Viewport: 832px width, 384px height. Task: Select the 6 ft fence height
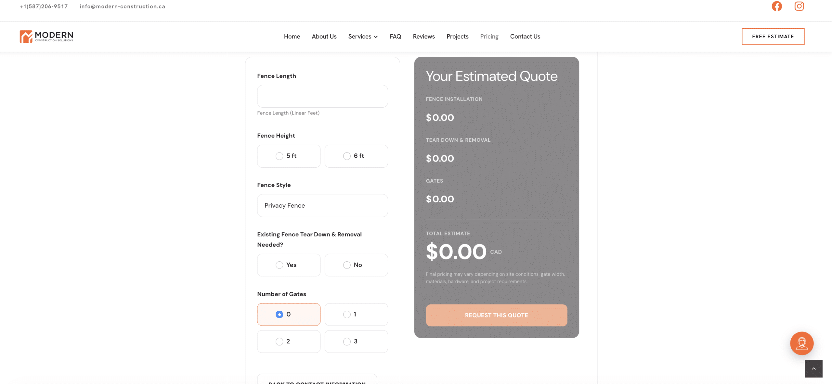click(356, 156)
